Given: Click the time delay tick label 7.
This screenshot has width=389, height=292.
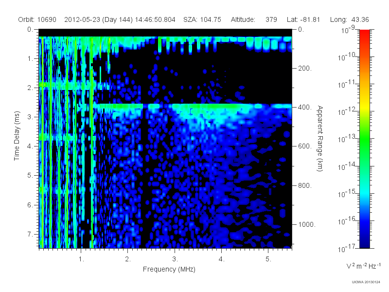Looking at the screenshot, I should point(30,235).
